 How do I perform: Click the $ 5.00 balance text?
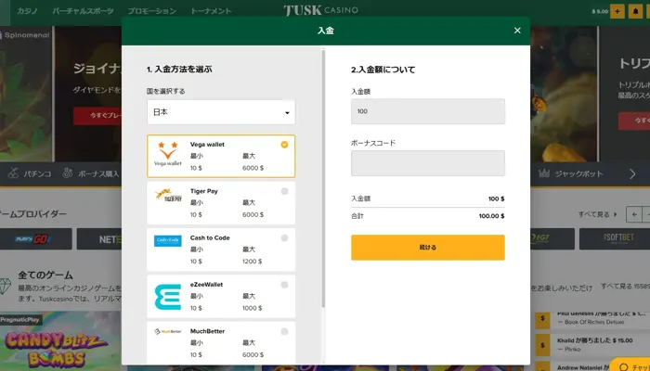(x=600, y=11)
